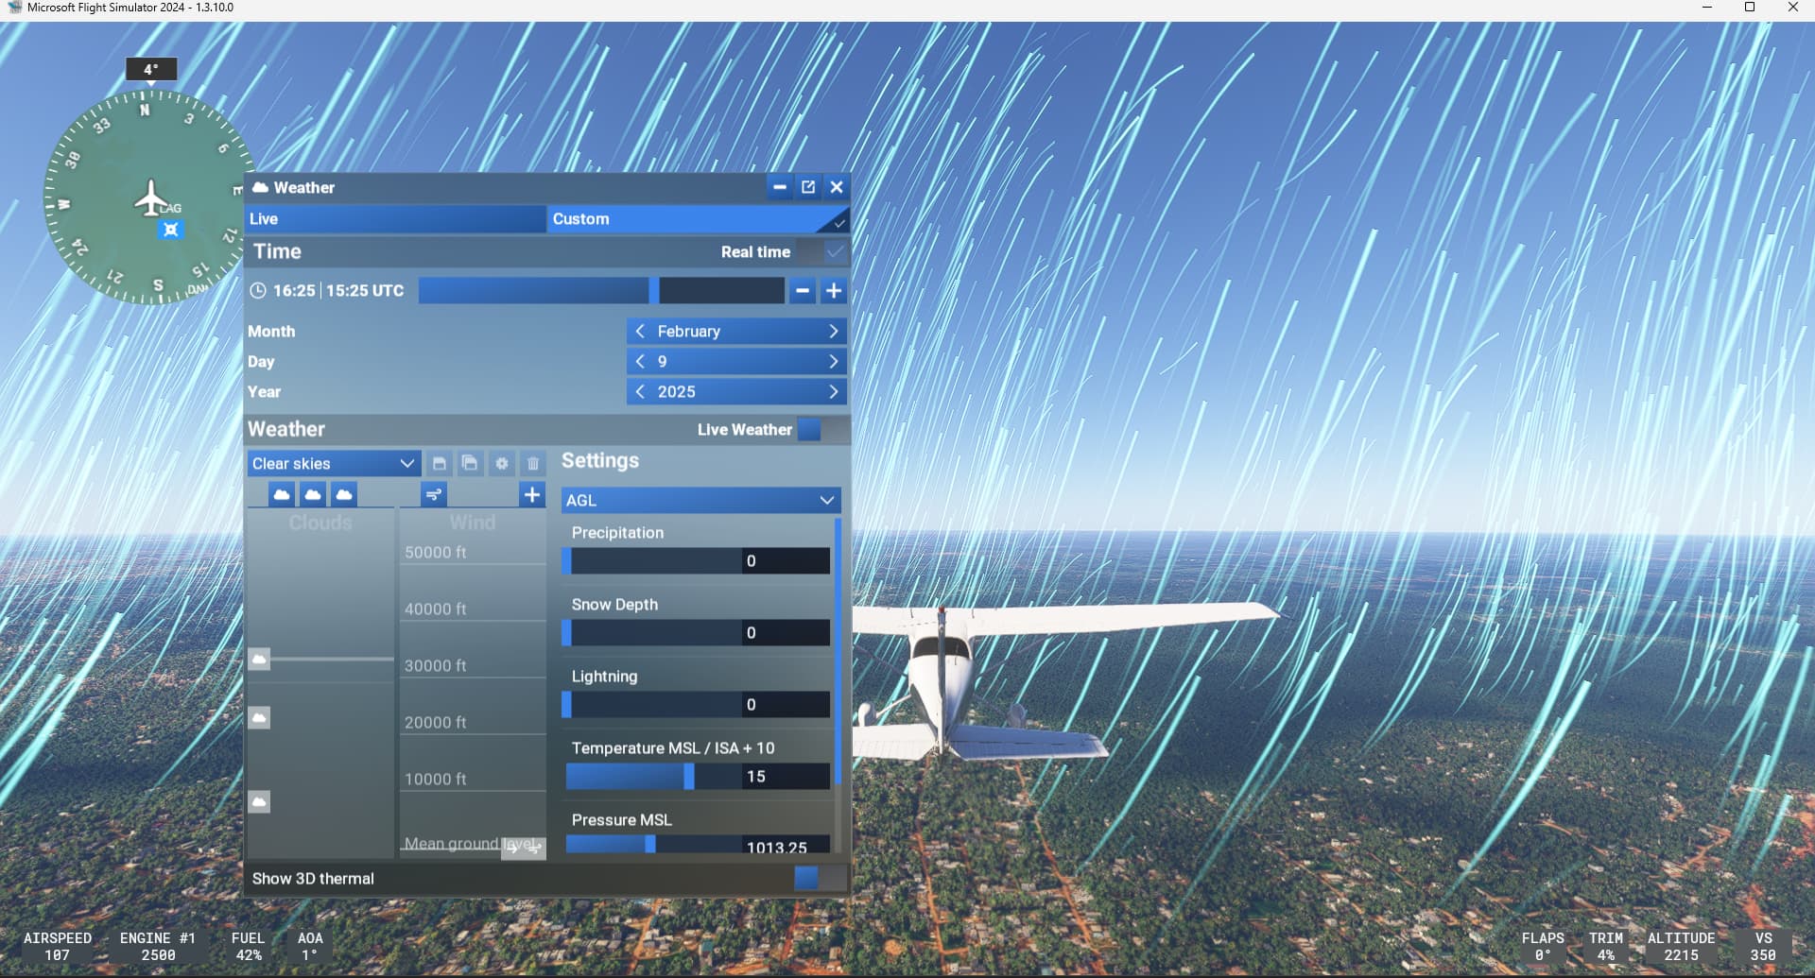Click the cloud icon in Weather title bar
The height and width of the screenshot is (978, 1815).
260,187
